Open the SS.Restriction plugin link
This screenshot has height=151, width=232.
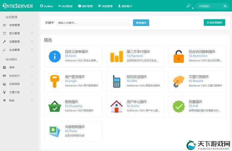point(198,56)
